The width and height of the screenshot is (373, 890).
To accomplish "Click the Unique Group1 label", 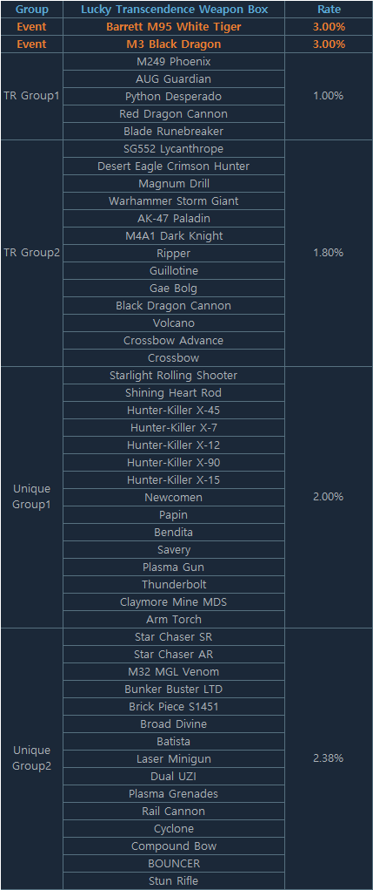I will click(x=31, y=497).
